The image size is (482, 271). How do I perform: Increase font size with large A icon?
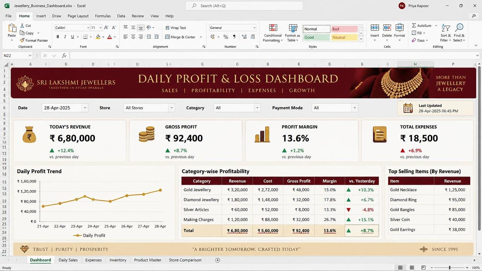(106, 27)
